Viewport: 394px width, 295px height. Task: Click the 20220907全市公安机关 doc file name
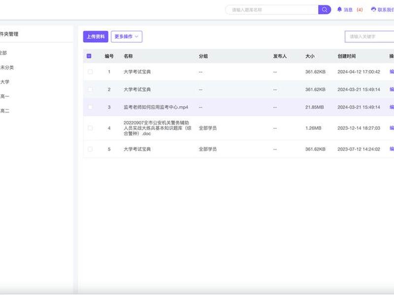(158, 128)
